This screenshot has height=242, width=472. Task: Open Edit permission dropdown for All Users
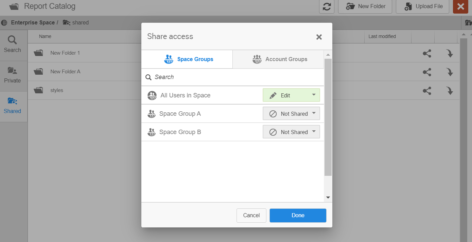[x=291, y=95]
